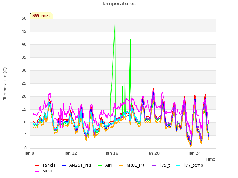Click the orange NR01_PRT color marker
Screen dimensions: 238x178
(x=121, y=166)
